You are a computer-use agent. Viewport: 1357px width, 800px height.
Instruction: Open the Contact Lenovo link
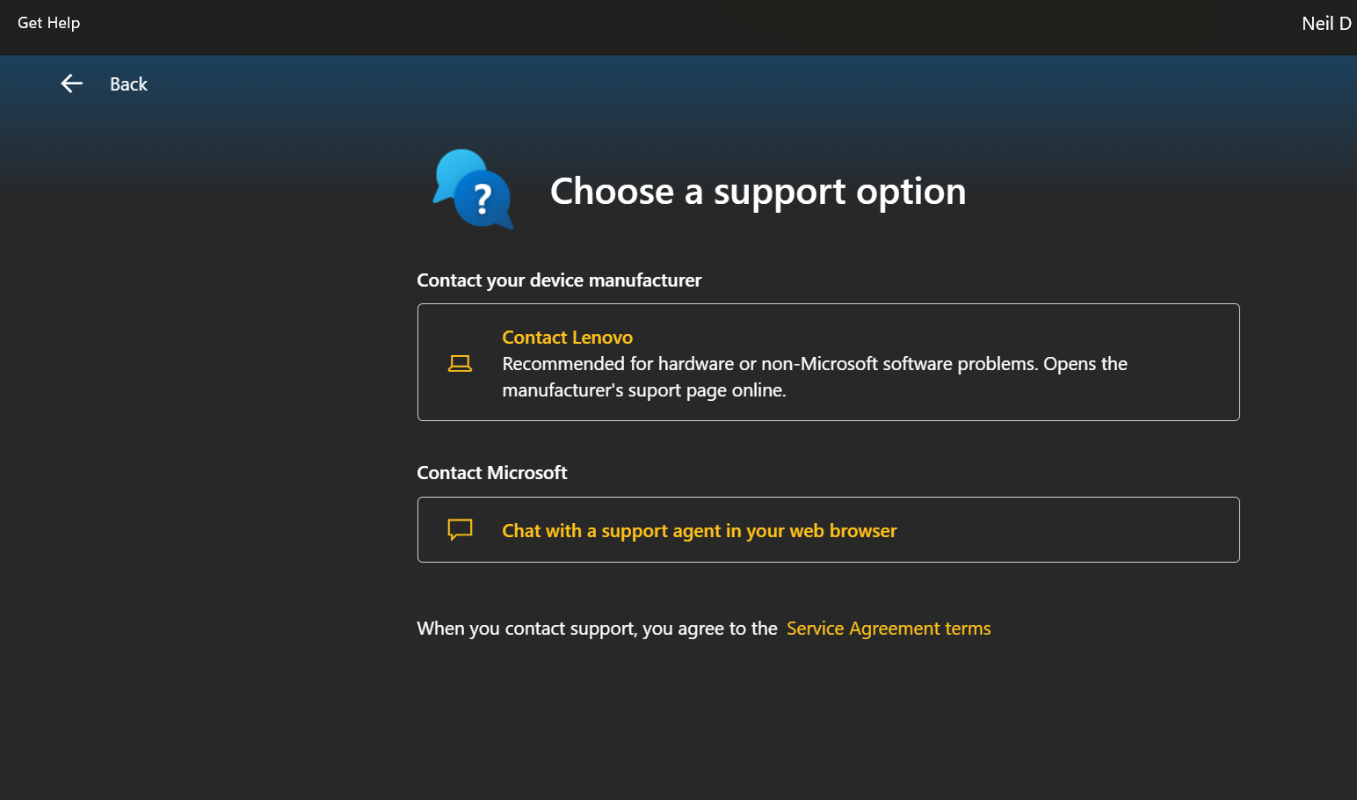pyautogui.click(x=567, y=338)
